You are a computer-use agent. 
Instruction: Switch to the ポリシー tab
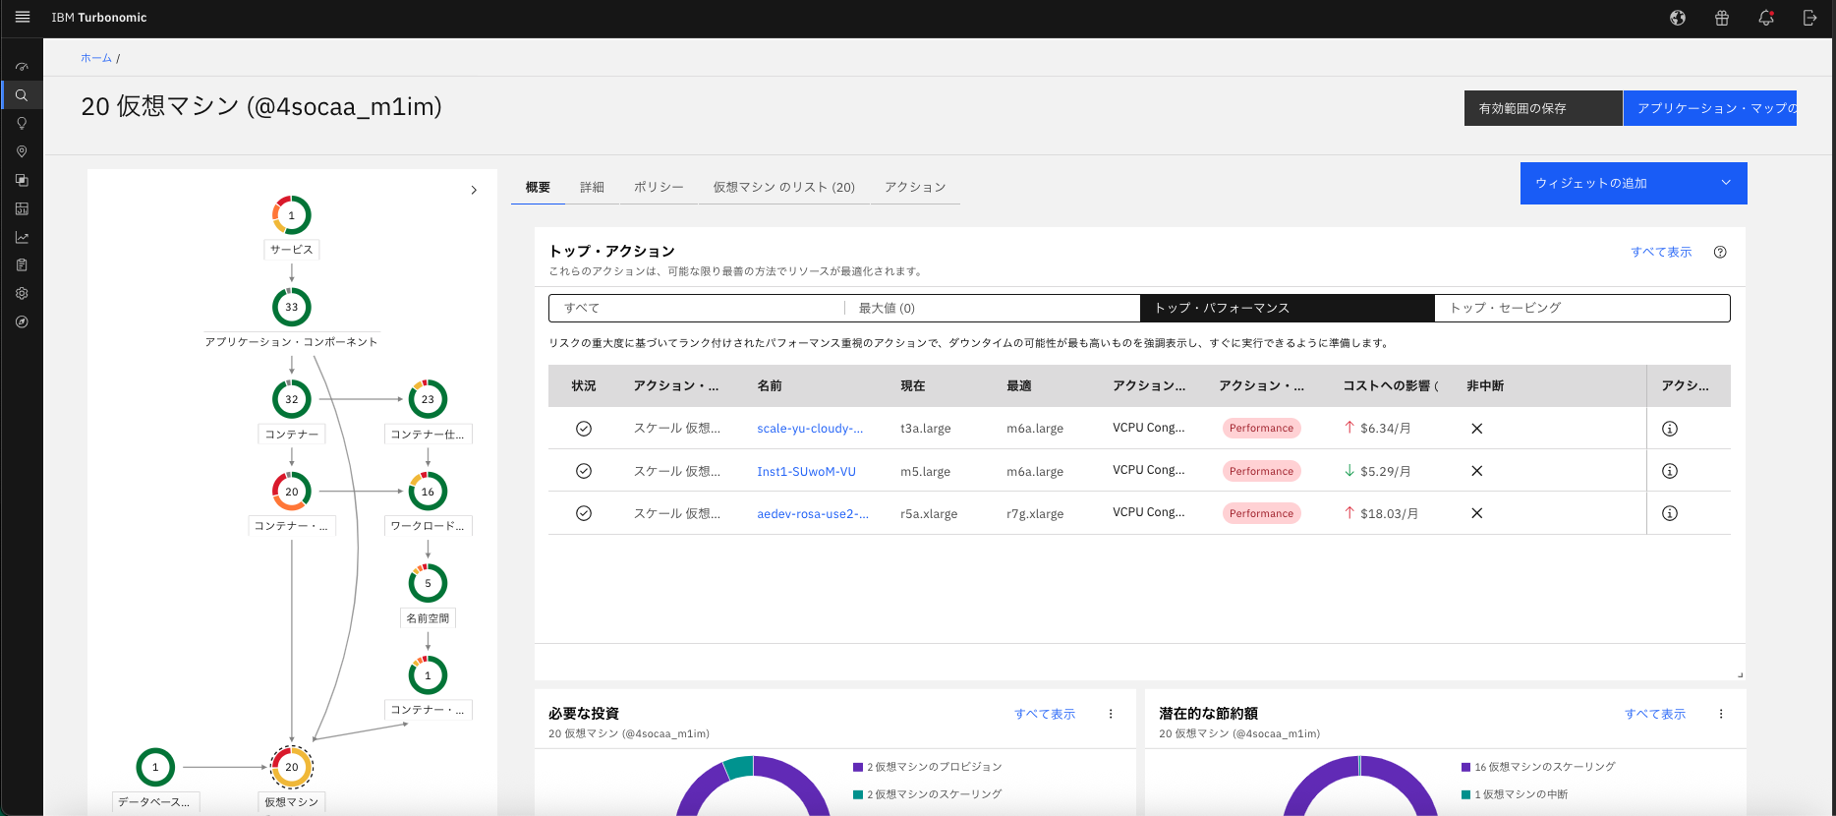coord(658,187)
